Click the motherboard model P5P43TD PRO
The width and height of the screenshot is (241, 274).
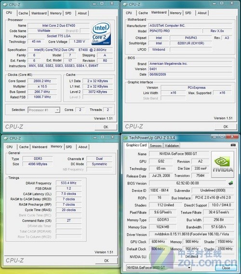(x=175, y=31)
